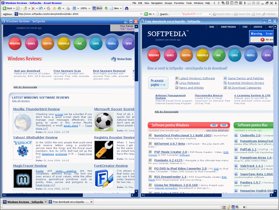Click the New page button in toolbar
Image resolution: width=279 pixels, height=210 pixels.
click(114, 8)
